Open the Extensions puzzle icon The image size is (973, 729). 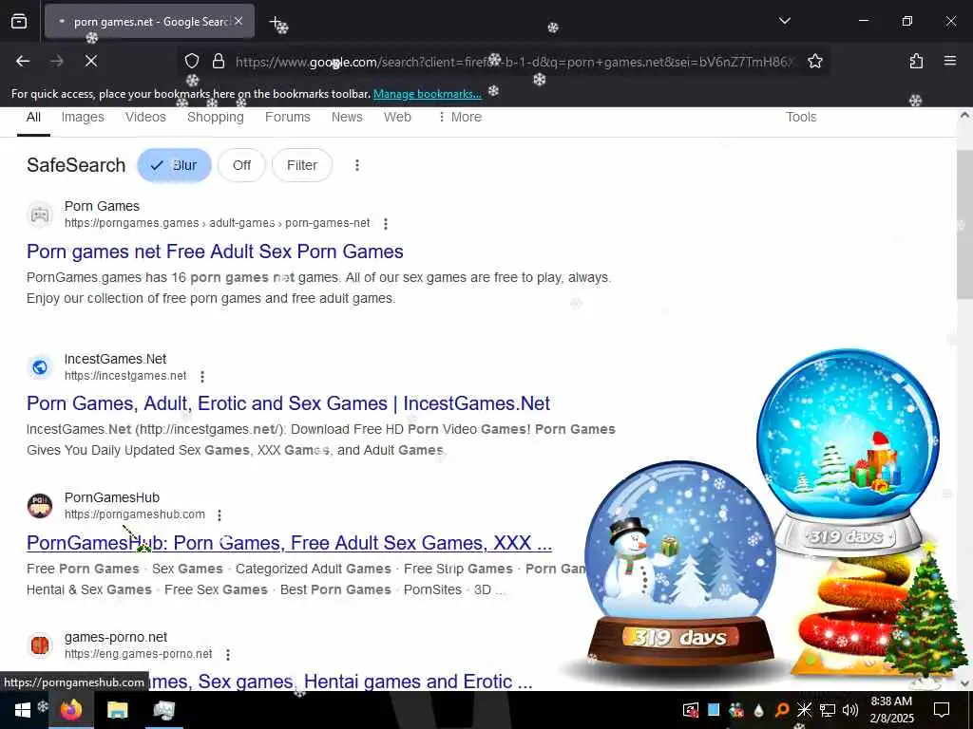point(916,61)
